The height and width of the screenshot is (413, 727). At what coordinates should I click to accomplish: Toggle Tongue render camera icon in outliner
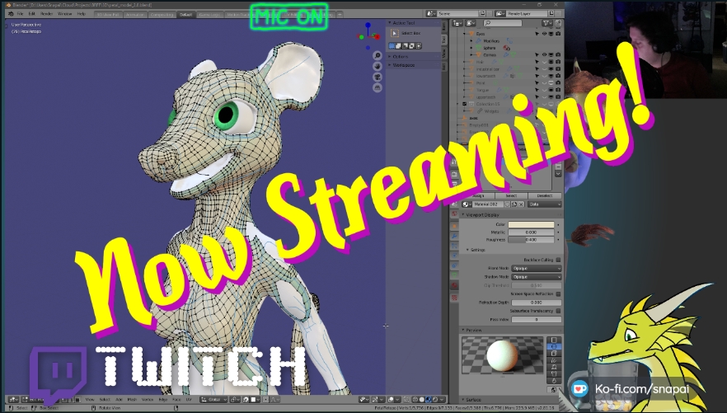point(558,90)
